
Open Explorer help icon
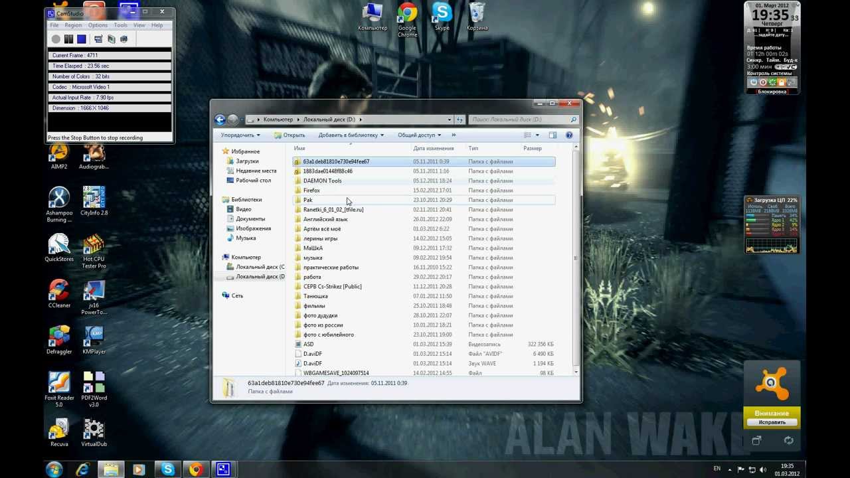pyautogui.click(x=569, y=135)
